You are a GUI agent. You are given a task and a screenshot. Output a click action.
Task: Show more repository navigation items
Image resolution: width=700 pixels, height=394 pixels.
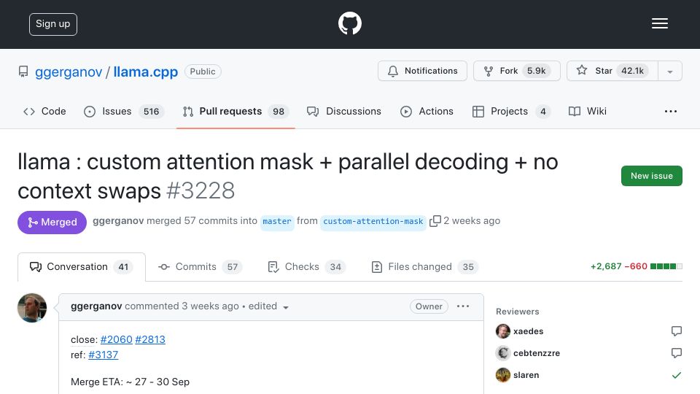click(671, 111)
